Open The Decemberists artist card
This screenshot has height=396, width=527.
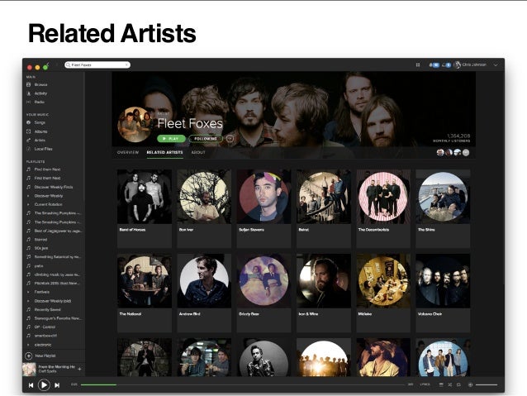click(x=383, y=208)
